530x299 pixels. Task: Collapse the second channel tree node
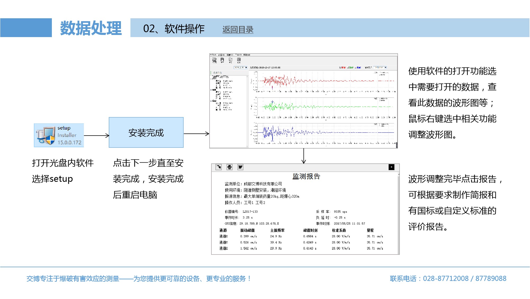(x=211, y=90)
